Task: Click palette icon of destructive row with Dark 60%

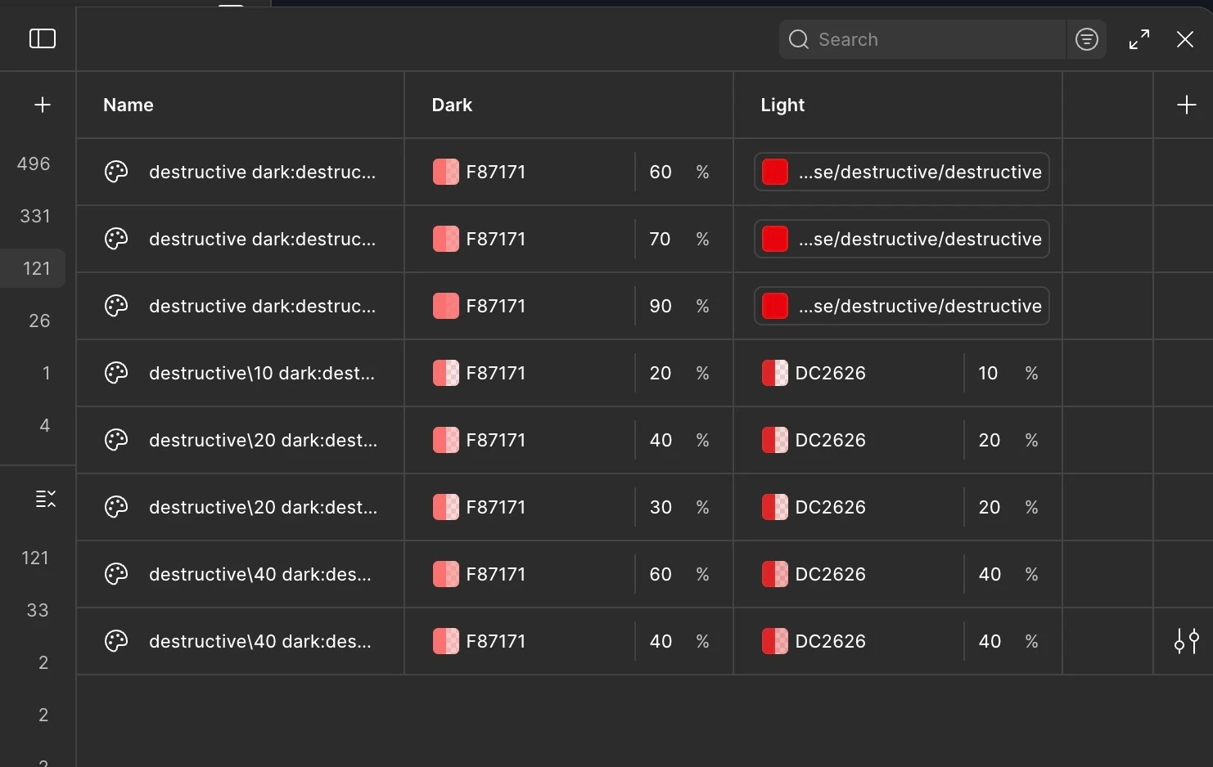Action: point(116,172)
